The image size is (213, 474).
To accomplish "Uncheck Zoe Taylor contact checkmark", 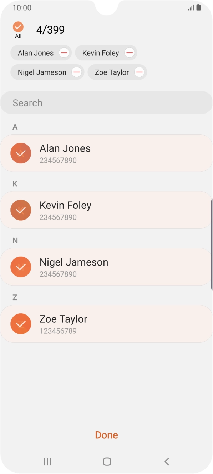I will tap(21, 324).
